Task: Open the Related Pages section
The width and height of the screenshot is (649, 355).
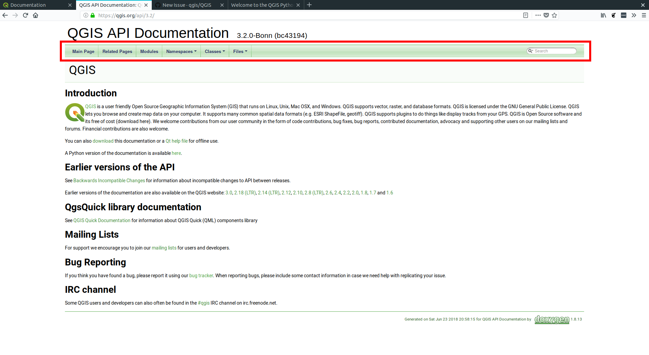Action: [x=117, y=51]
